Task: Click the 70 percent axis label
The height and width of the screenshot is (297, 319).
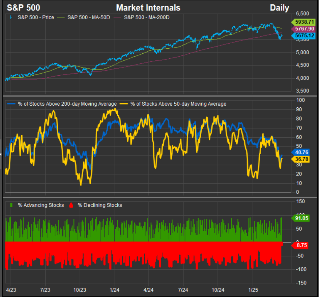Action: click(x=299, y=128)
